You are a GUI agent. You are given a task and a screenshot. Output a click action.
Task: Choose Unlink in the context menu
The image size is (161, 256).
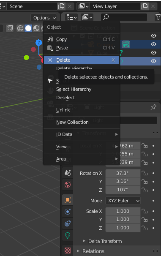(x=82, y=110)
